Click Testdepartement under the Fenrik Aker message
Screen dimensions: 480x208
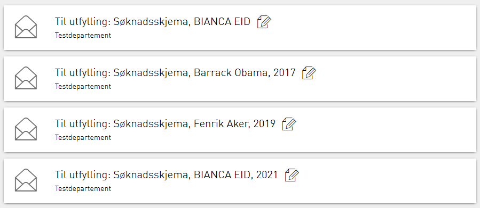[x=83, y=138]
